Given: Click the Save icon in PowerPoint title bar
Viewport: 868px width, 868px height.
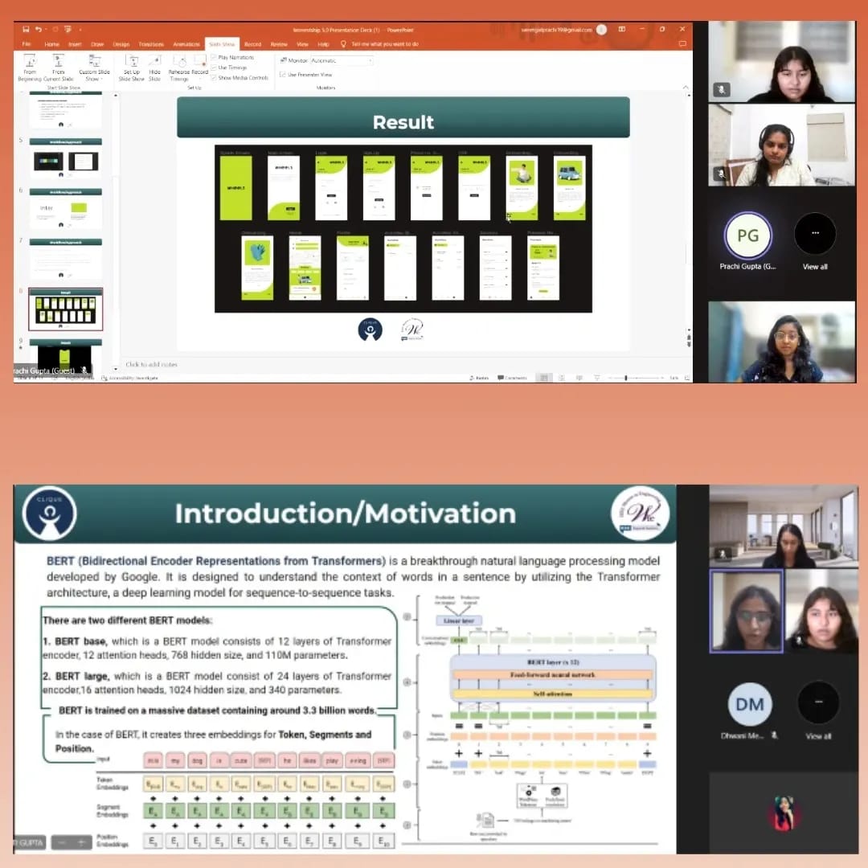Looking at the screenshot, I should (x=26, y=30).
